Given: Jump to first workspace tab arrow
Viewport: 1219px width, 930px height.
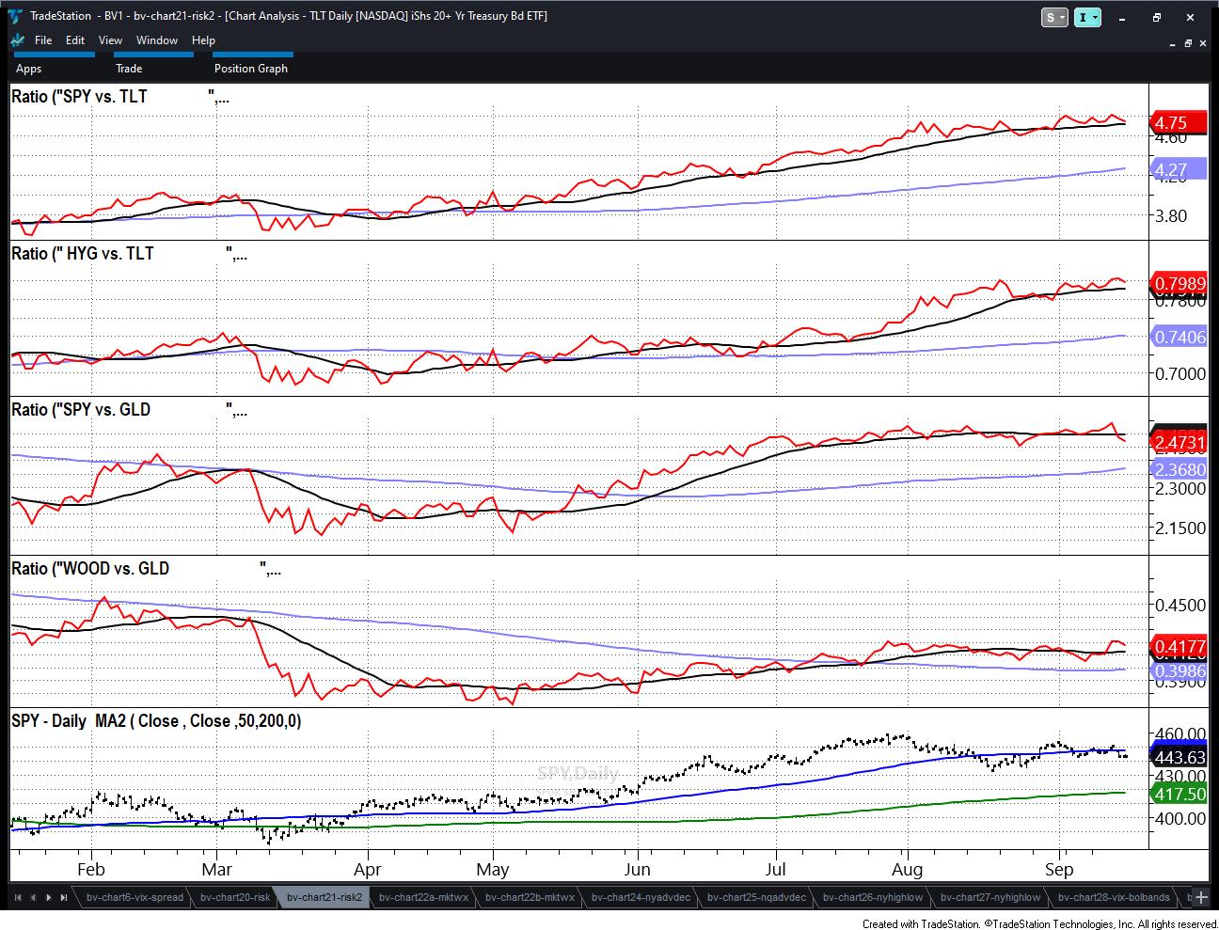Looking at the screenshot, I should pos(20,897).
